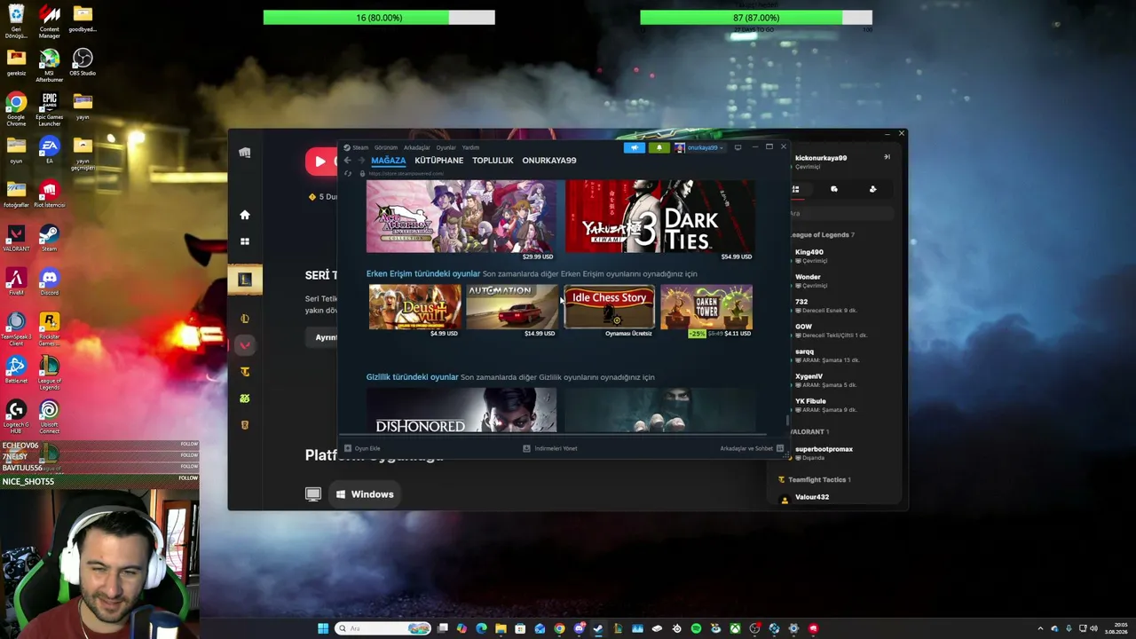Screen dimensions: 1136x639
Task: Collapse the Riot friends panel
Action: 887,157
